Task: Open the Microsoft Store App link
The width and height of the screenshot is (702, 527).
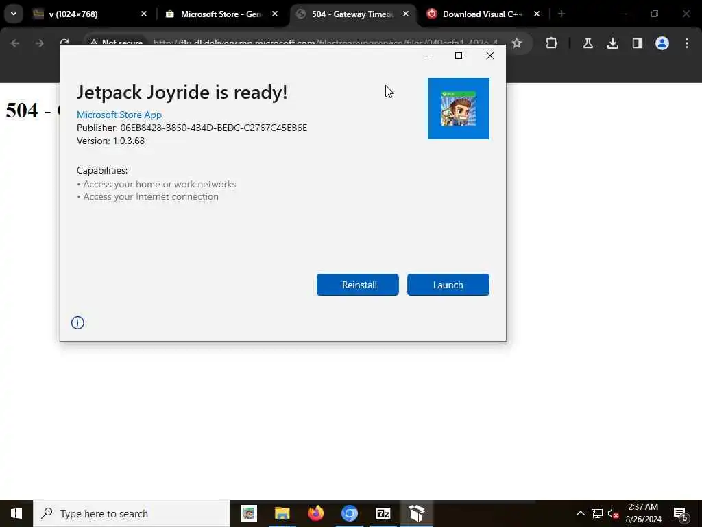Action: [119, 115]
